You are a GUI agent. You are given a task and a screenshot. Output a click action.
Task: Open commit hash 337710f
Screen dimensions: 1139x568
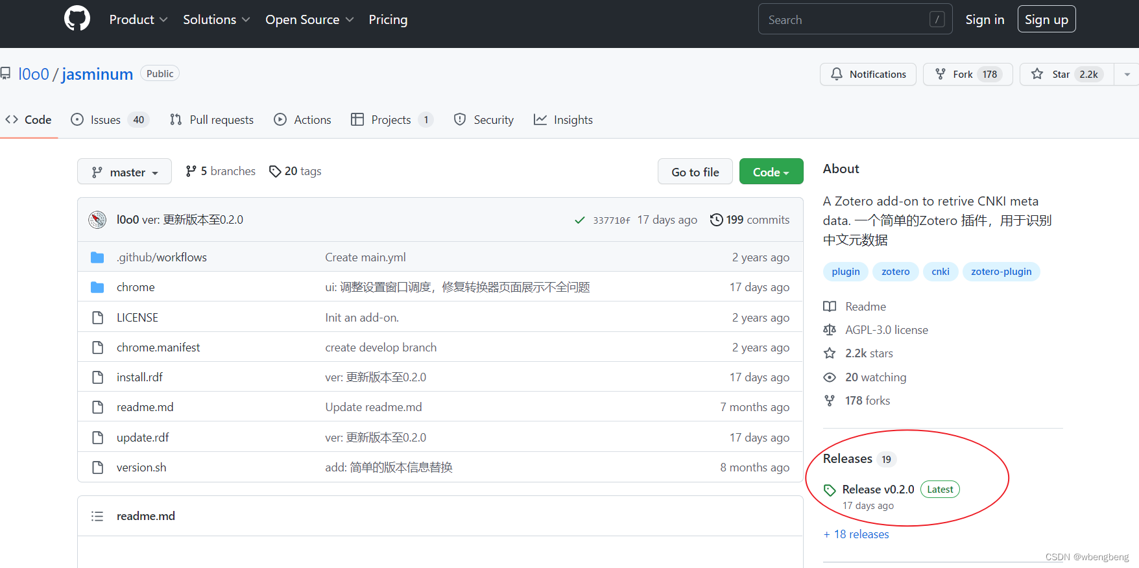coord(612,220)
